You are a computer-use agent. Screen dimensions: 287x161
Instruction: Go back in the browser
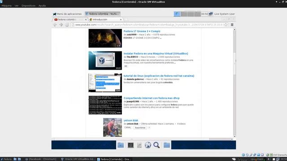[x=55, y=25]
